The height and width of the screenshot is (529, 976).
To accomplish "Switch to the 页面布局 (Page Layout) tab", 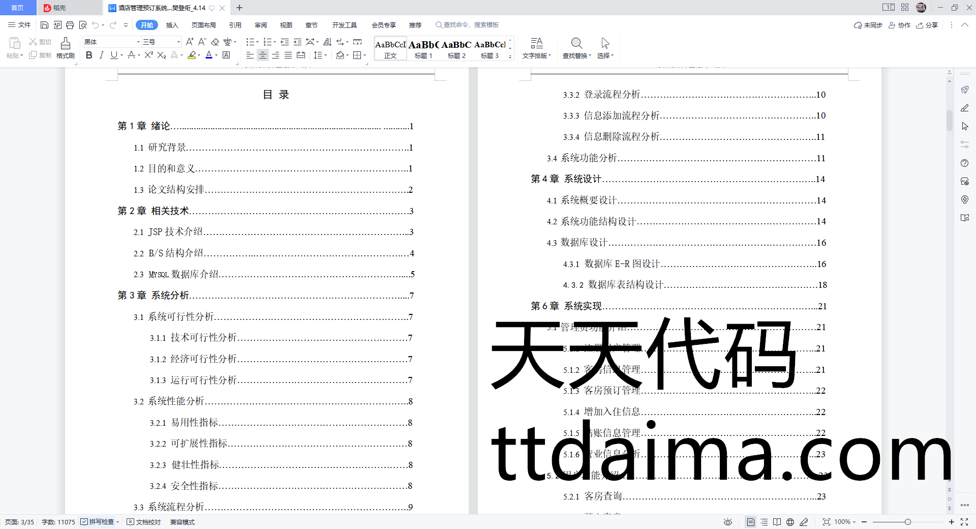I will [203, 25].
